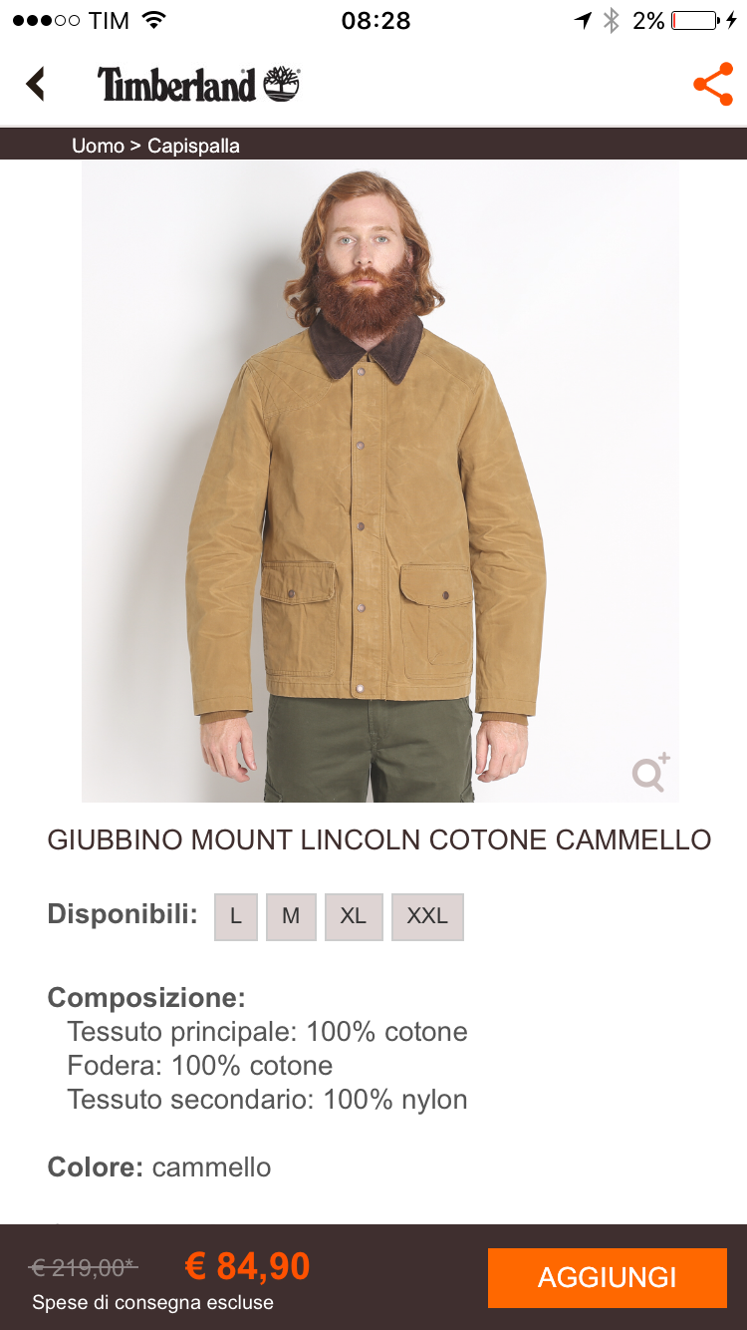
Task: Tap the crossed-out € 219,00 price
Action: pos(83,1268)
